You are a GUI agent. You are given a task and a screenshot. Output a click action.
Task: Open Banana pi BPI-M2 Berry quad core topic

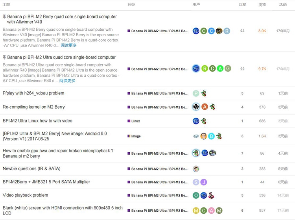click(62, 19)
